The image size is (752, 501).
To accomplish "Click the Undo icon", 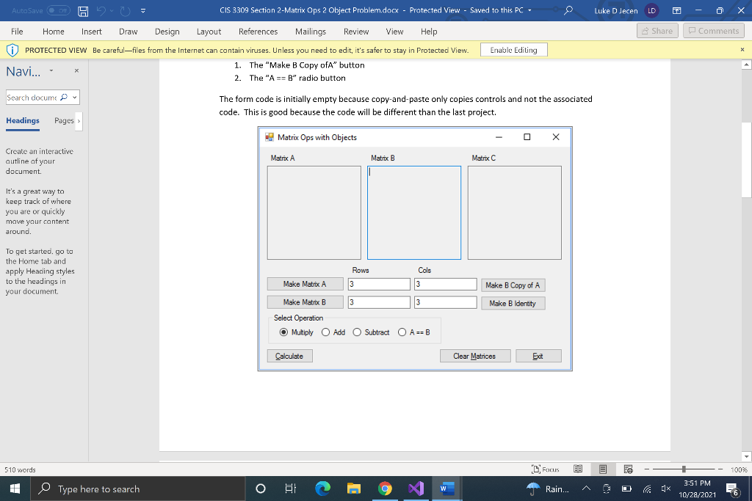I will (100, 10).
